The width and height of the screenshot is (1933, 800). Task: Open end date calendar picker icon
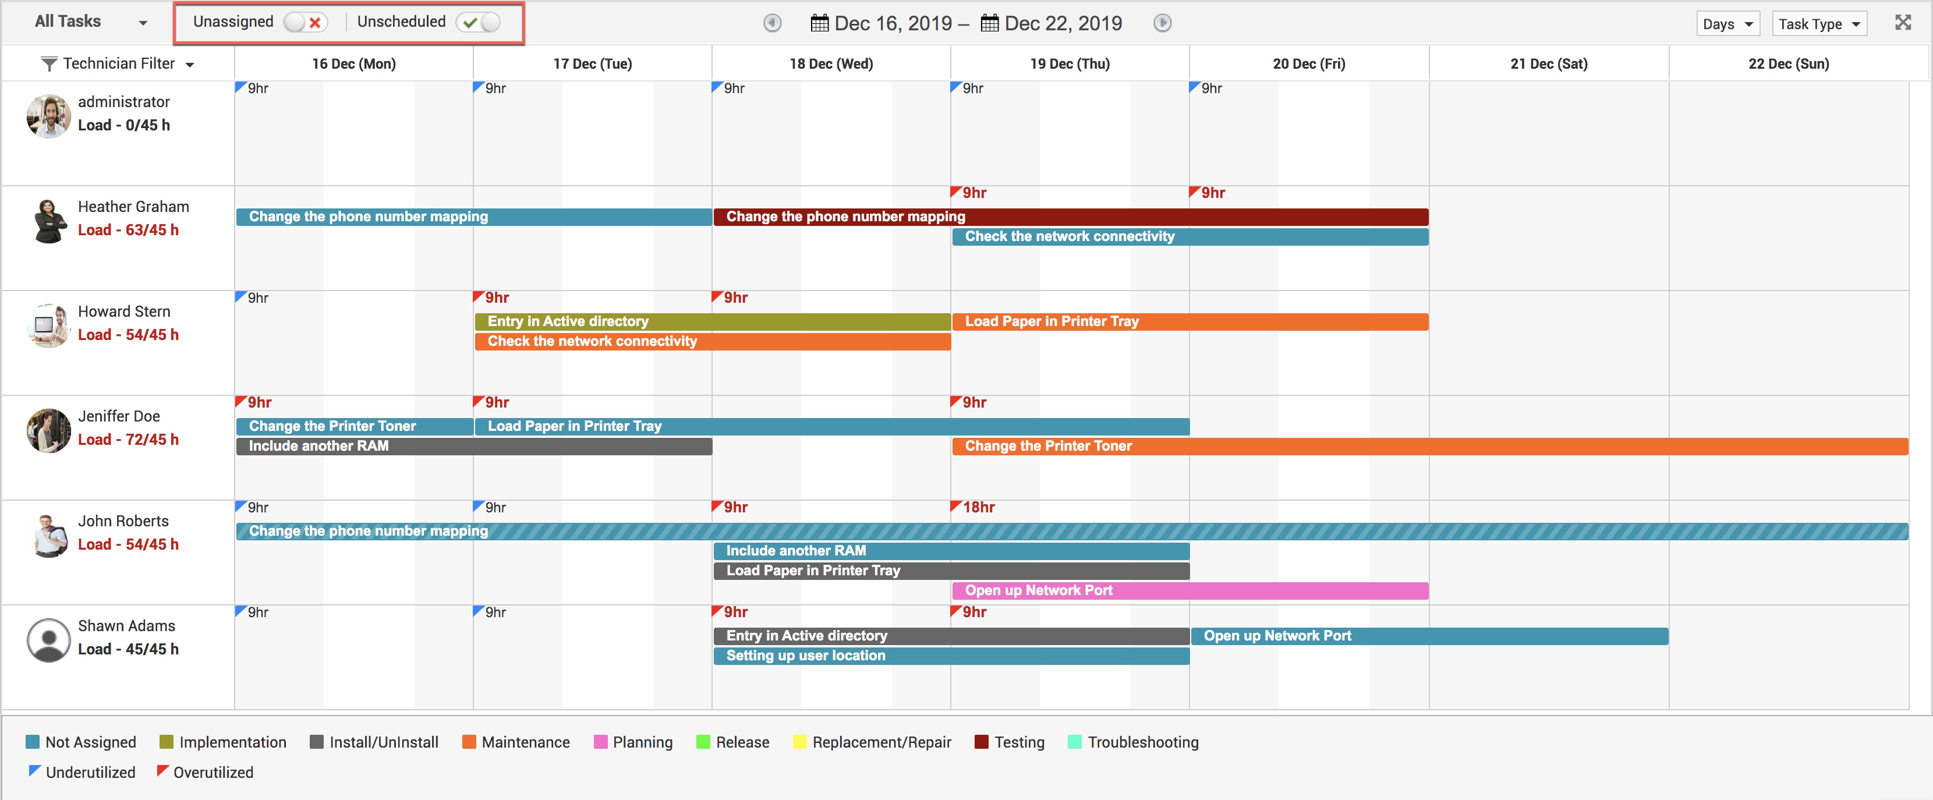tap(989, 23)
